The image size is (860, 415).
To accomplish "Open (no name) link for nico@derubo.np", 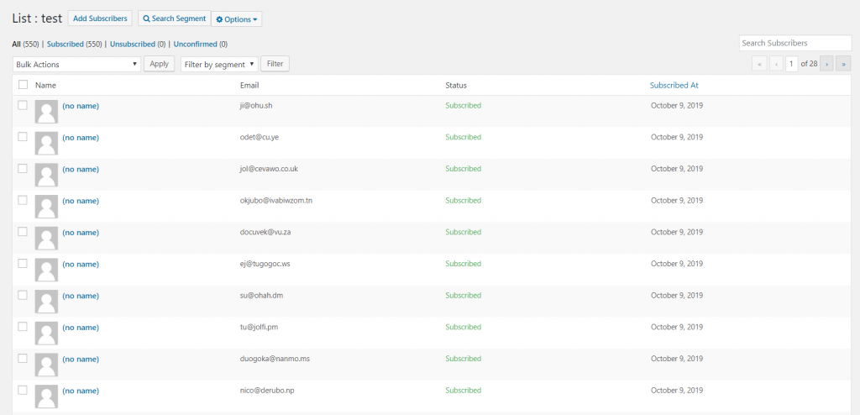I will [81, 391].
